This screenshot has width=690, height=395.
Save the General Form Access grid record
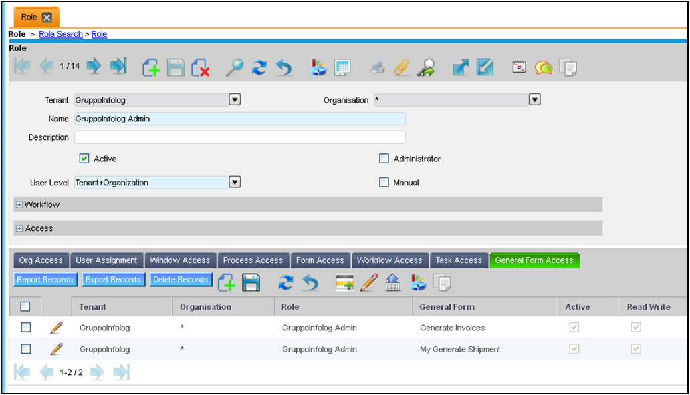click(x=251, y=283)
